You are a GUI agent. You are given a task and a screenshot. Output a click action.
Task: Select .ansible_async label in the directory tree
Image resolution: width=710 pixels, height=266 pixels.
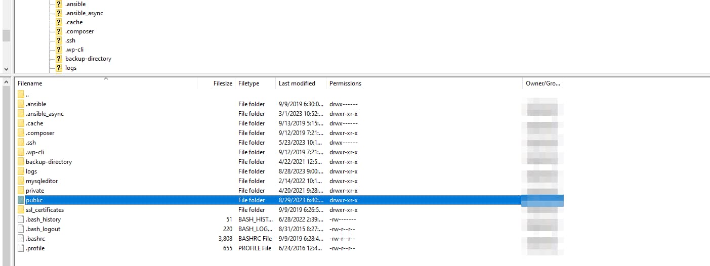[x=84, y=13]
